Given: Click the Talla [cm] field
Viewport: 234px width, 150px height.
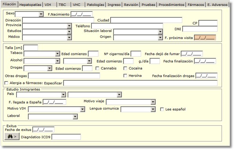Looking at the screenshot, I should [31, 48].
